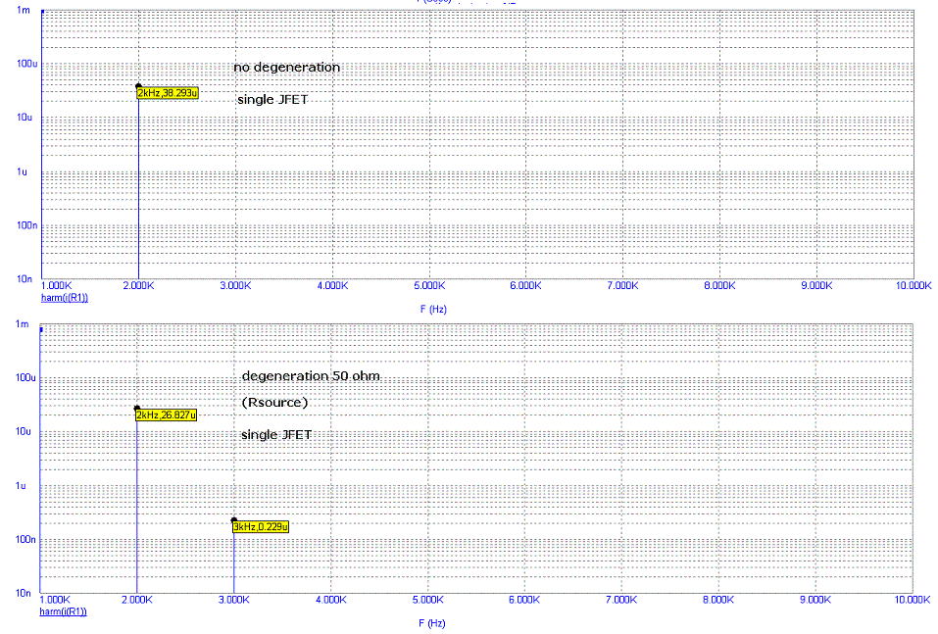The image size is (938, 634).
Task: Click the harm(i(R1)) link under bottom plot
Action: tap(64, 611)
